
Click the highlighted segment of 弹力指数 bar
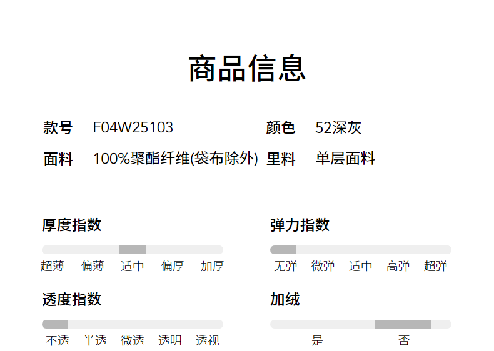click(x=283, y=250)
